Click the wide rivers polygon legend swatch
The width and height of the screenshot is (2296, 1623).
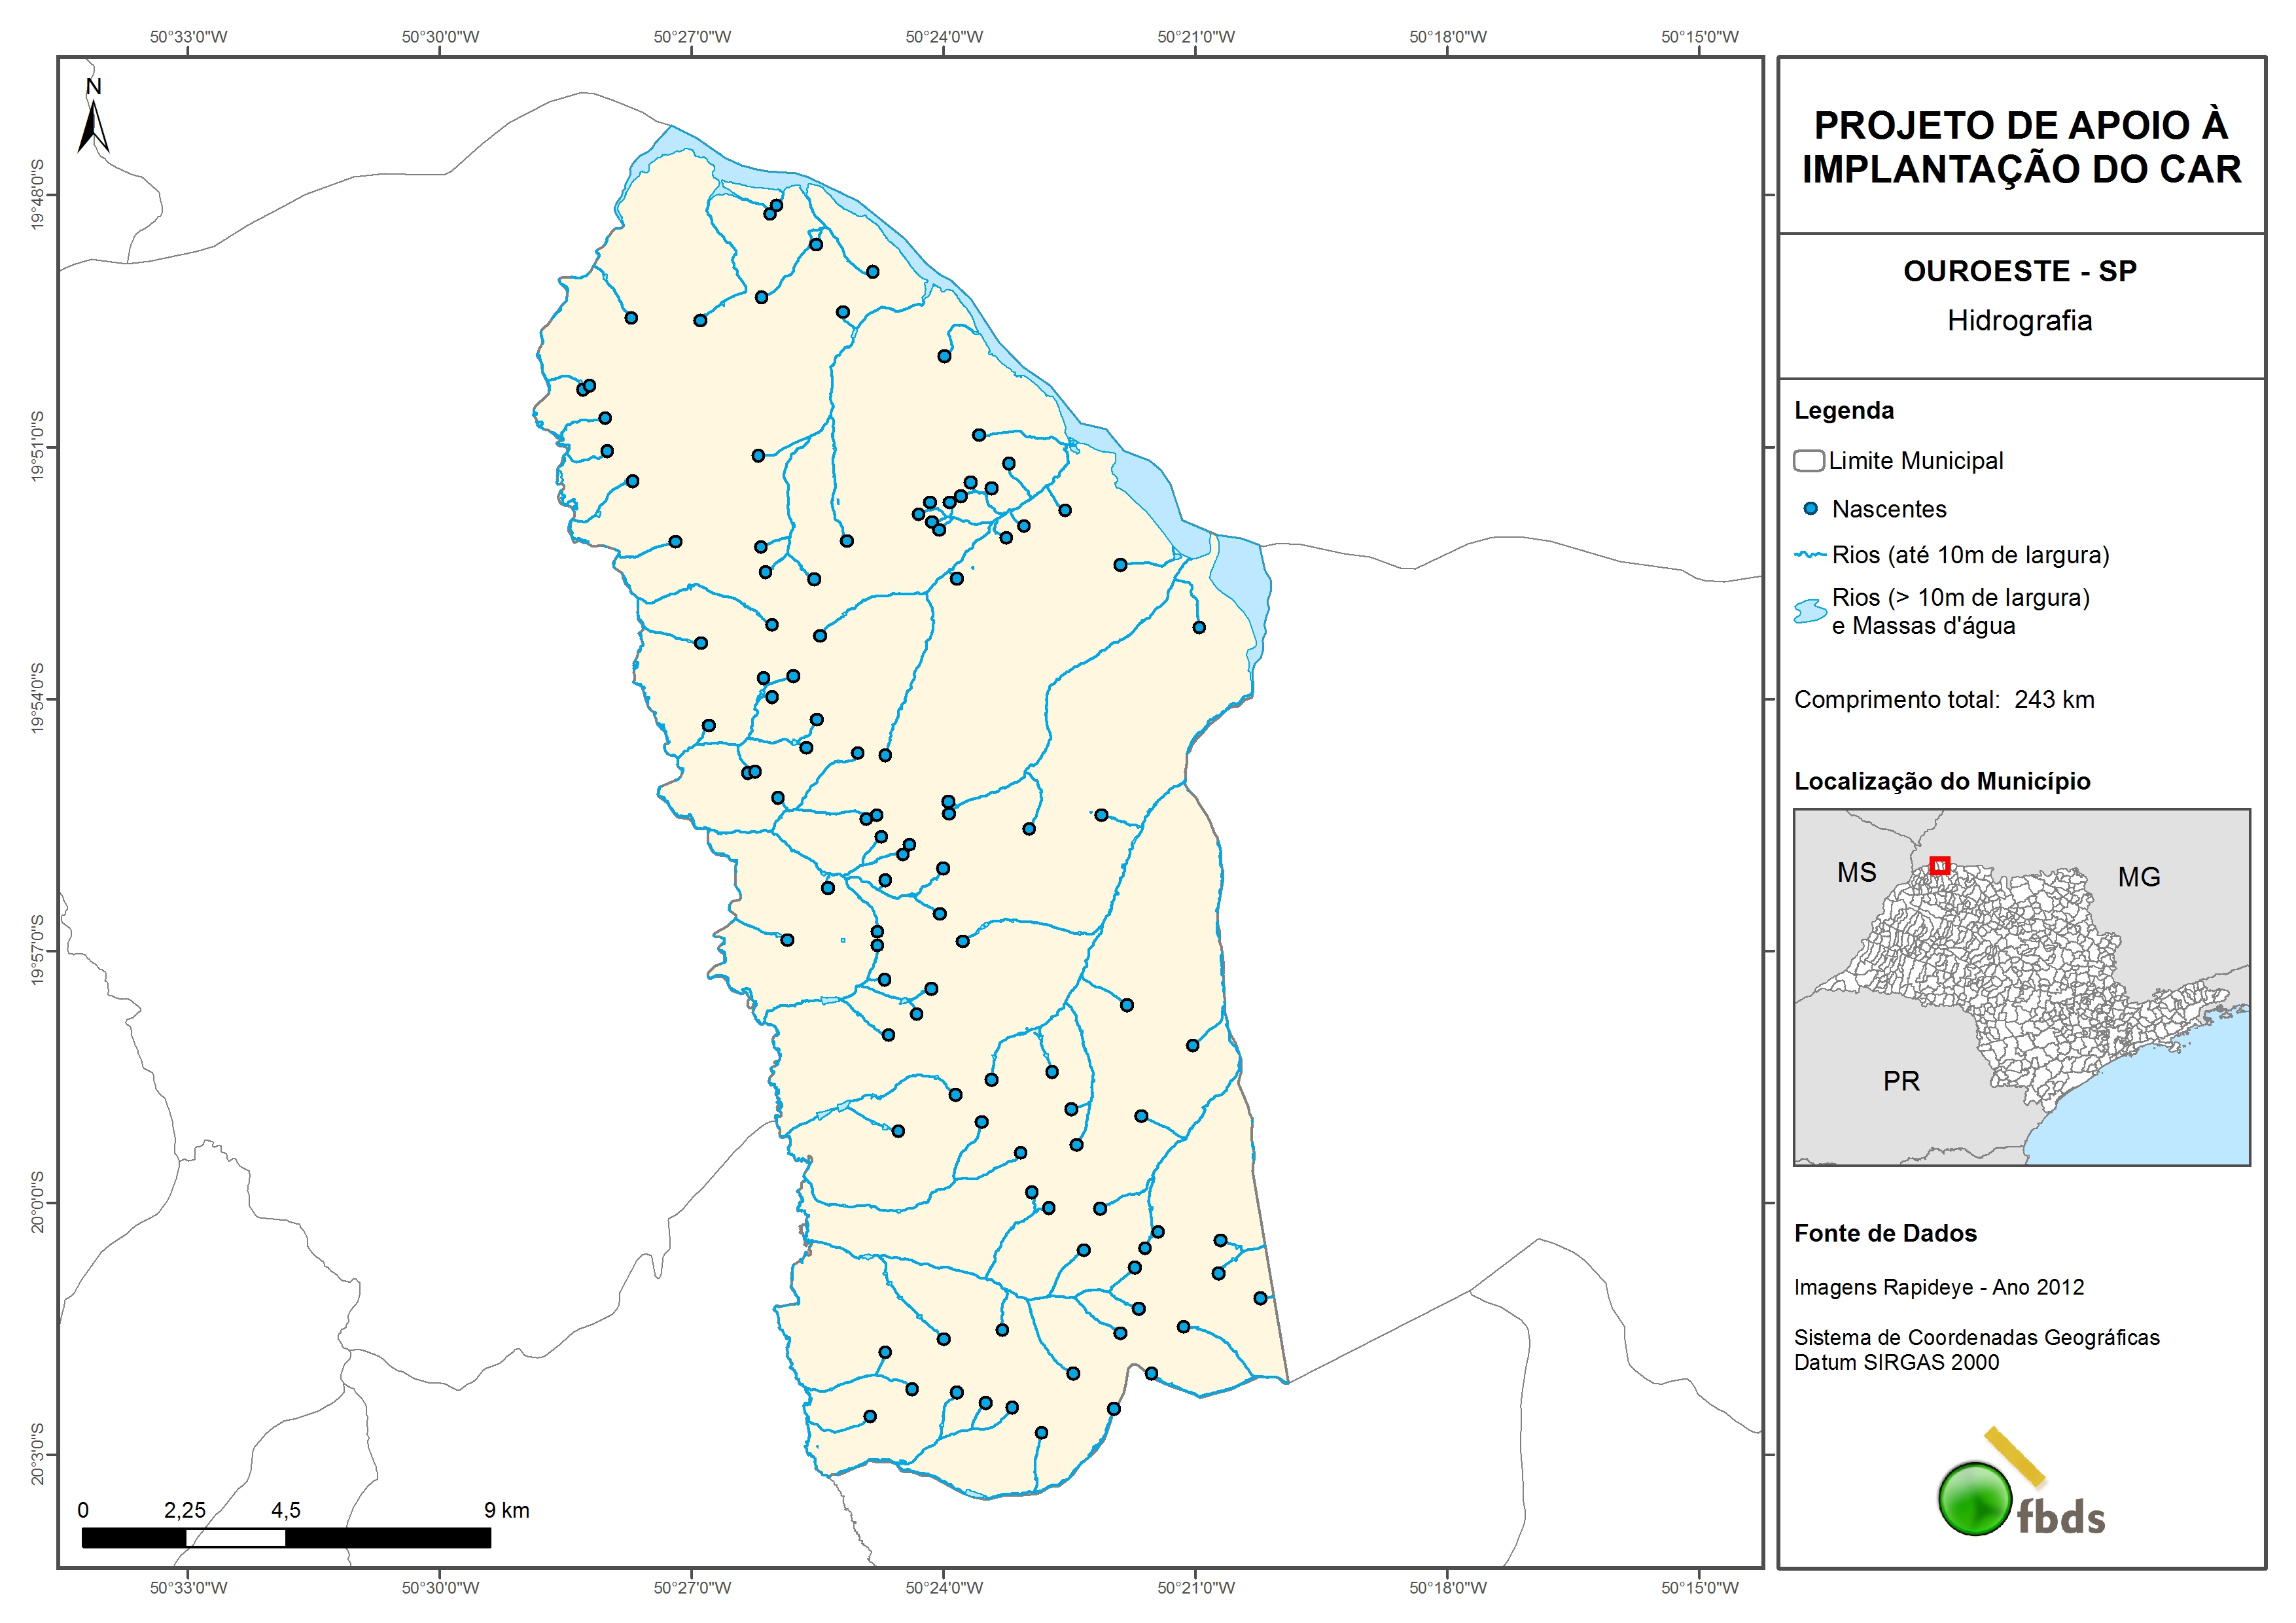click(1810, 612)
